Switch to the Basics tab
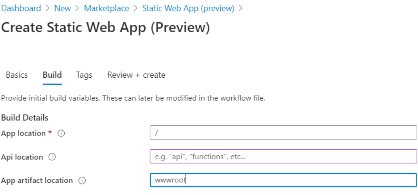The height and width of the screenshot is (195, 418). click(17, 75)
